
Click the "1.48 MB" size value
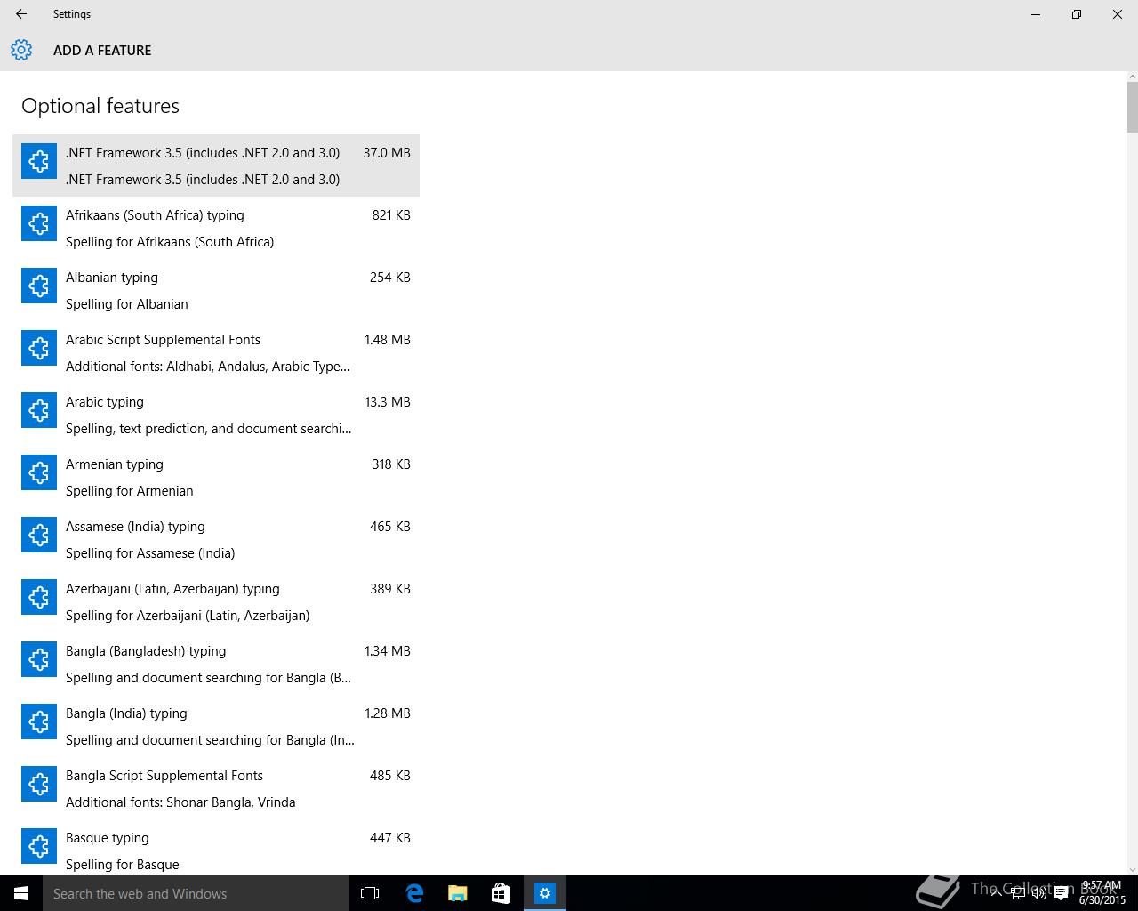388,340
